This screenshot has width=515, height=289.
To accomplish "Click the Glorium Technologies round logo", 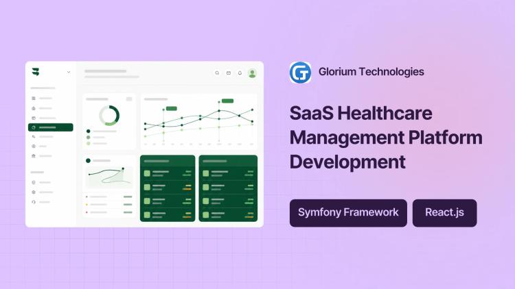I will [x=300, y=73].
